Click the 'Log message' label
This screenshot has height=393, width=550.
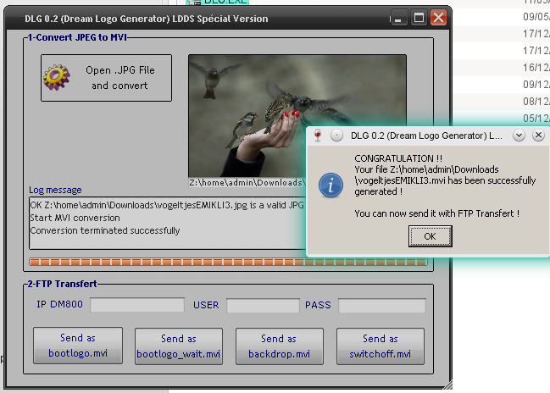click(55, 190)
